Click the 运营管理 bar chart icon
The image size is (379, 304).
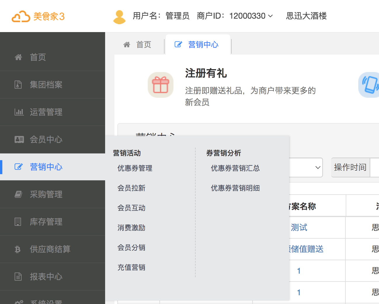[x=19, y=112]
